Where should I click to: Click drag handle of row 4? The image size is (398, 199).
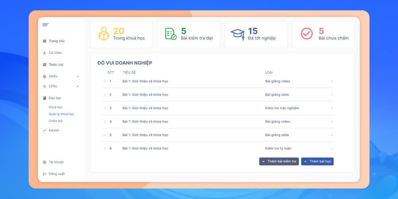tap(105, 121)
